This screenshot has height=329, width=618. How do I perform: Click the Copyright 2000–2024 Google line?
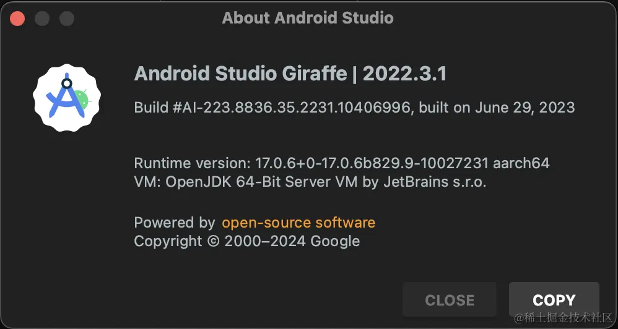point(246,241)
